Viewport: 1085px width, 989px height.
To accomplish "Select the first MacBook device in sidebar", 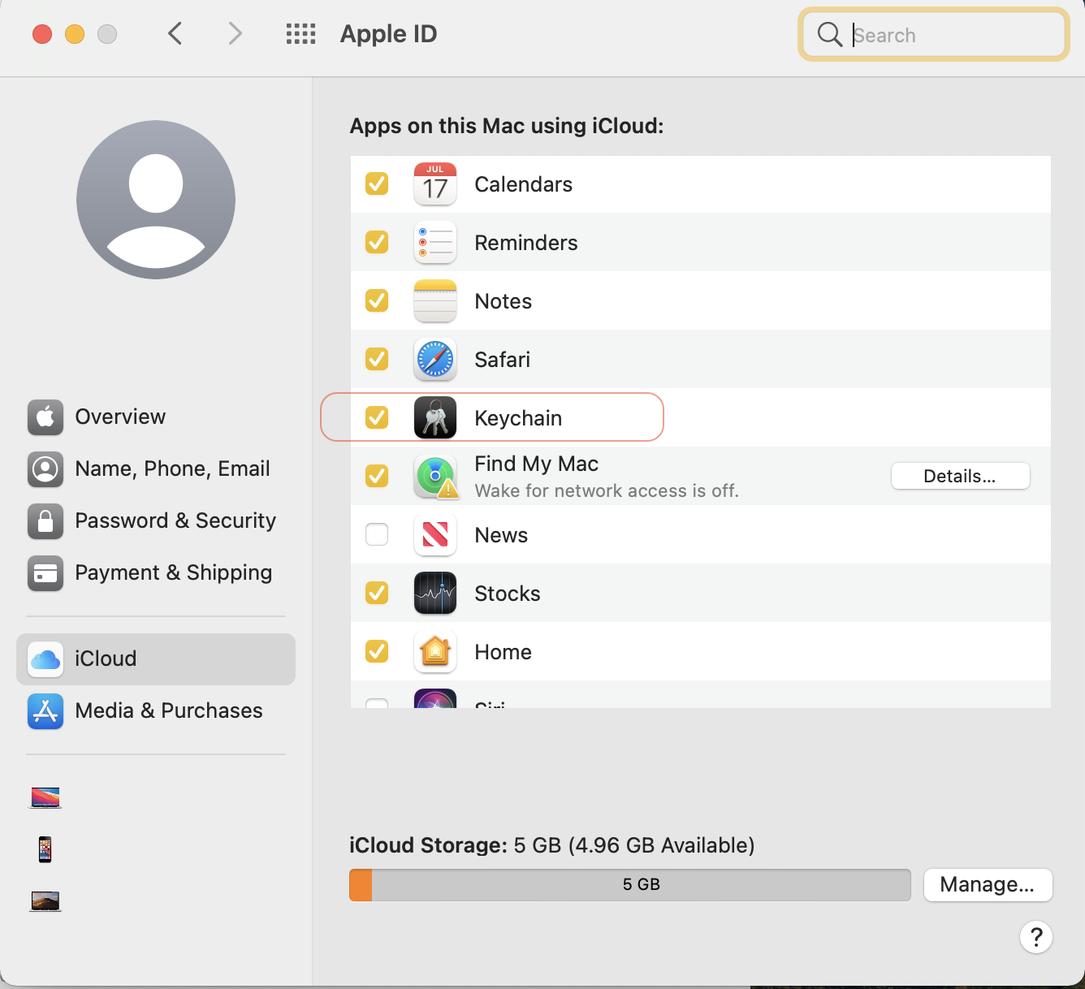I will tap(45, 797).
